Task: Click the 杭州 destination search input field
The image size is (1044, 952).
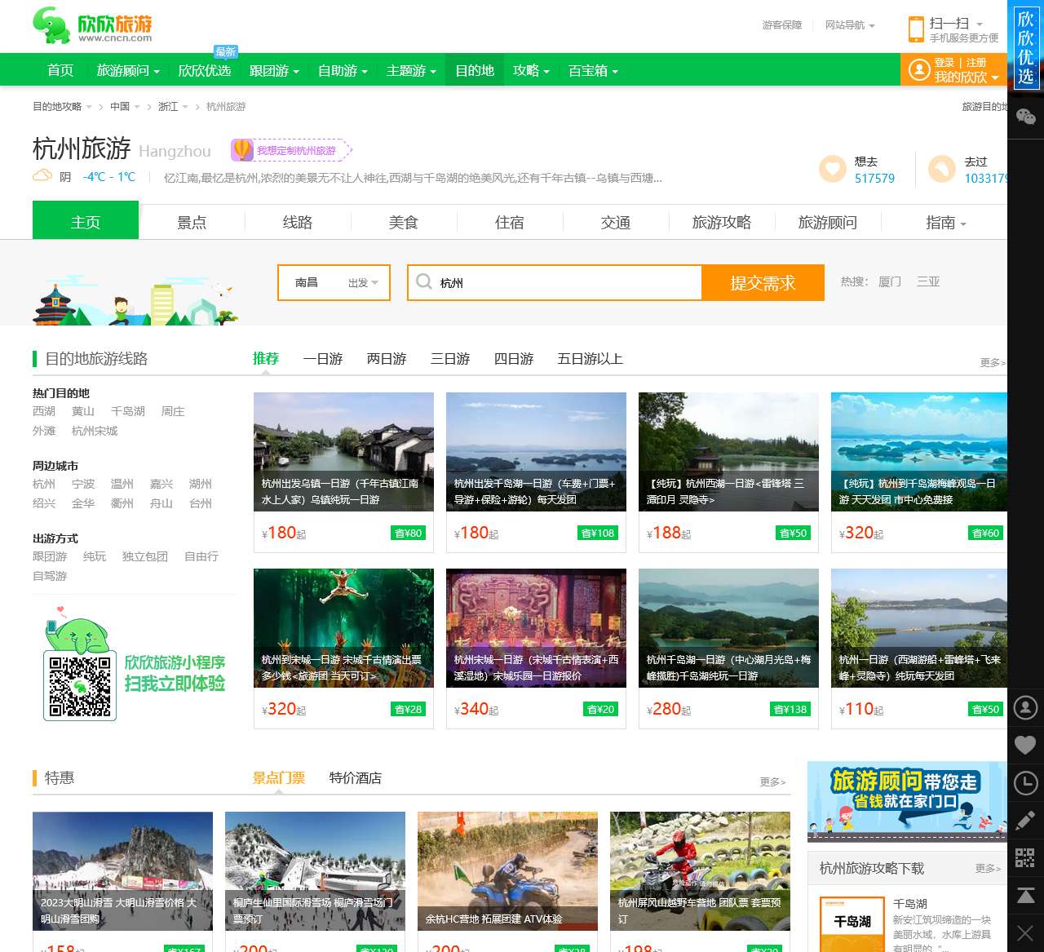Action: pyautogui.click(x=555, y=282)
